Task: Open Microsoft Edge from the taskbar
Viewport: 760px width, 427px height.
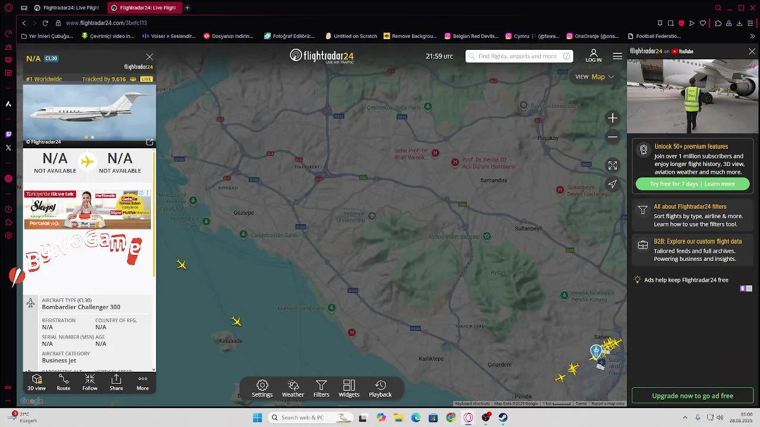Action: [416, 418]
